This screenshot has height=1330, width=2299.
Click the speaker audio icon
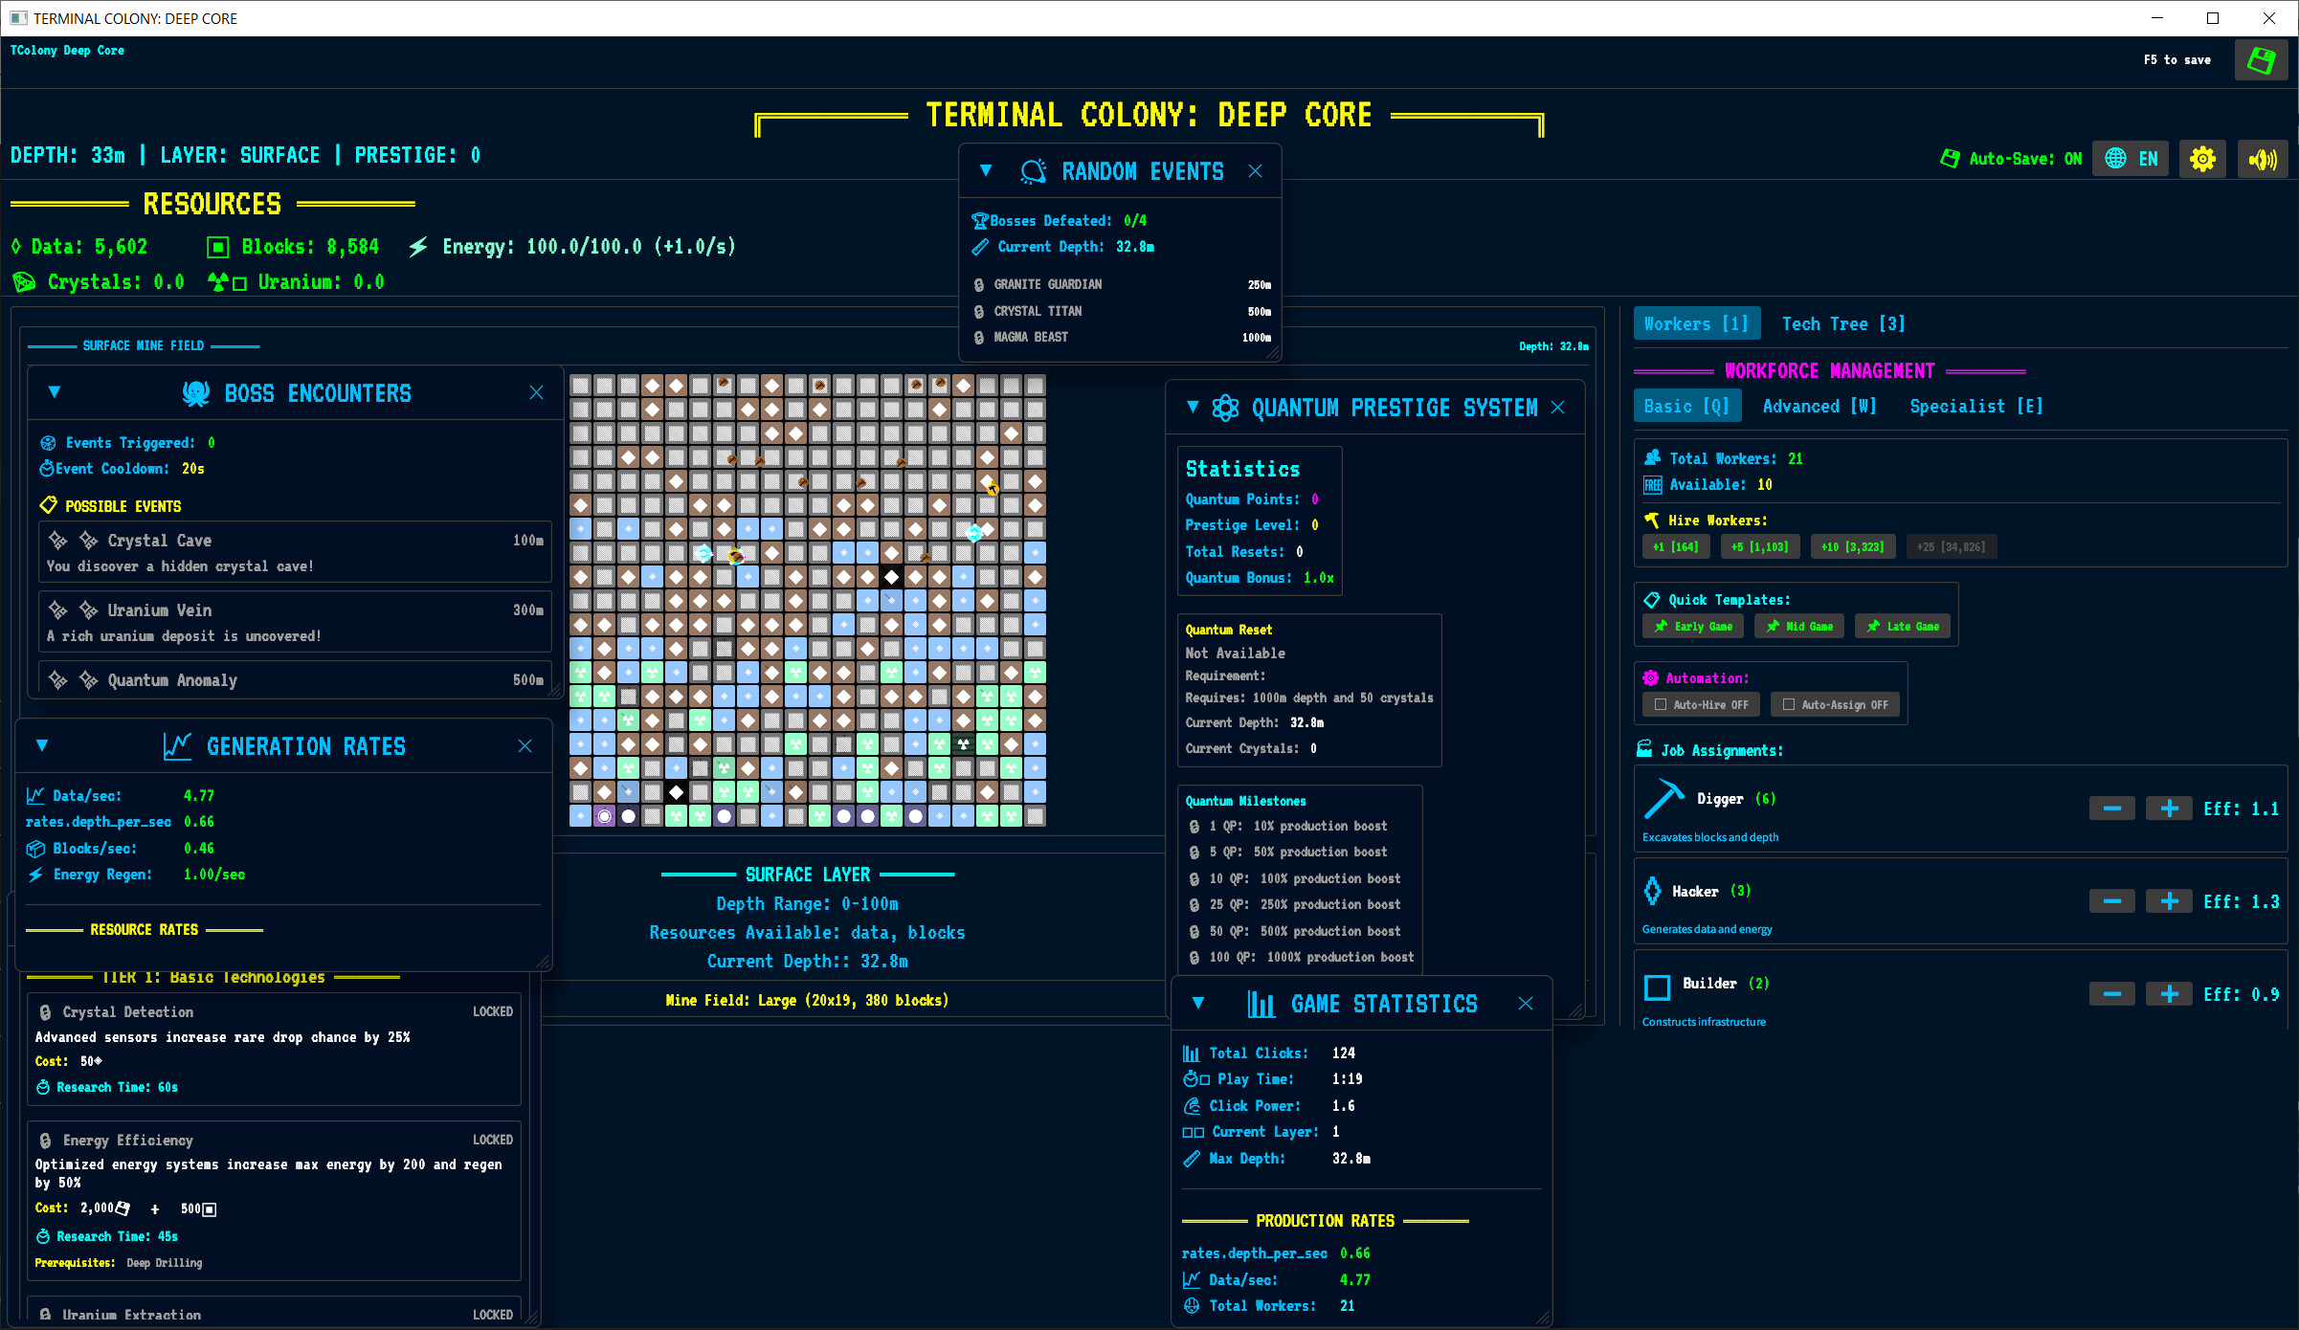[x=2263, y=158]
